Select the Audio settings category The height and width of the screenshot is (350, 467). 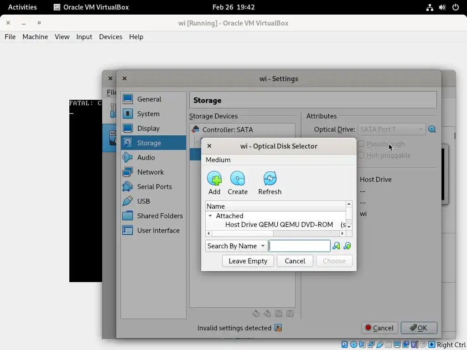click(x=153, y=157)
